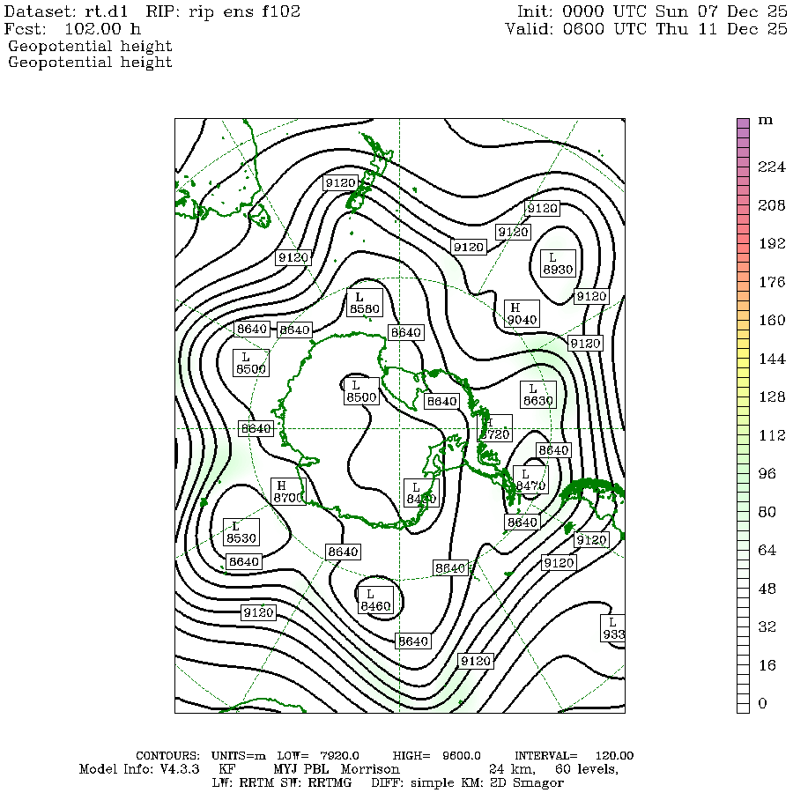Select the 'RIP: rip ens f102' label
Image resolution: width=793 pixels, height=793 pixels.
click(223, 11)
